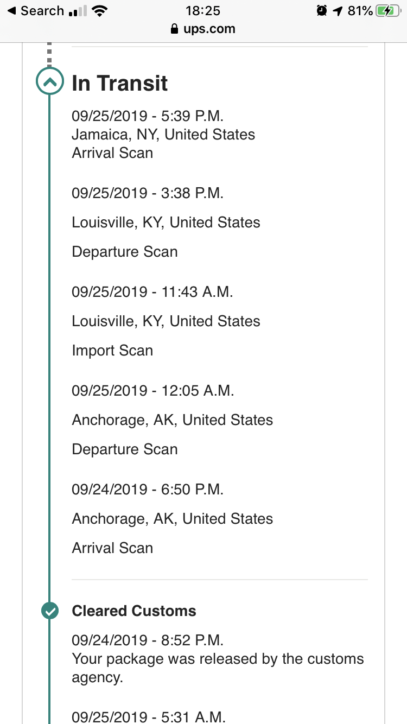
Task: Tap the ups.com address bar
Action: [203, 29]
